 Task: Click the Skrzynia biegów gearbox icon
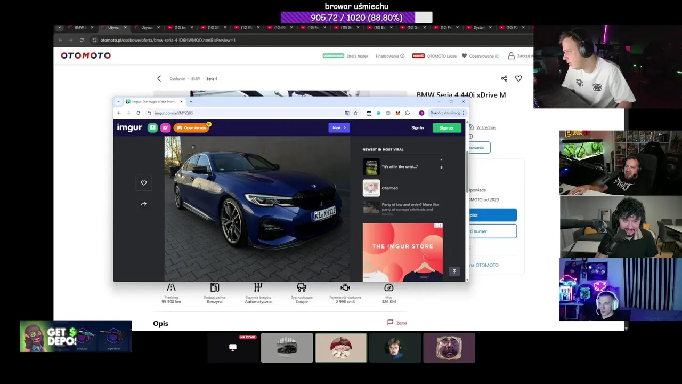[258, 287]
